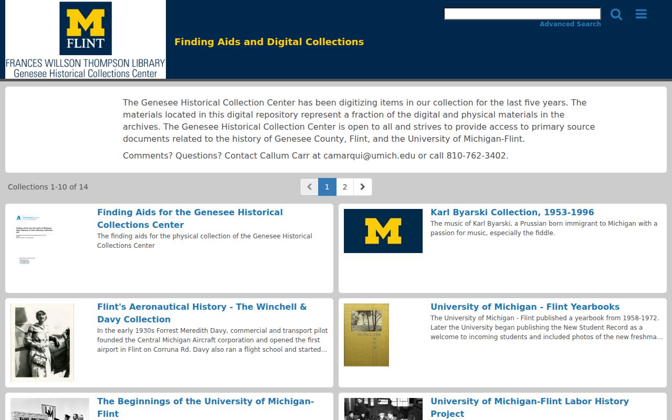The height and width of the screenshot is (420, 672).
Task: Click the Karl Byarski block M thumbnail
Action: 383,231
